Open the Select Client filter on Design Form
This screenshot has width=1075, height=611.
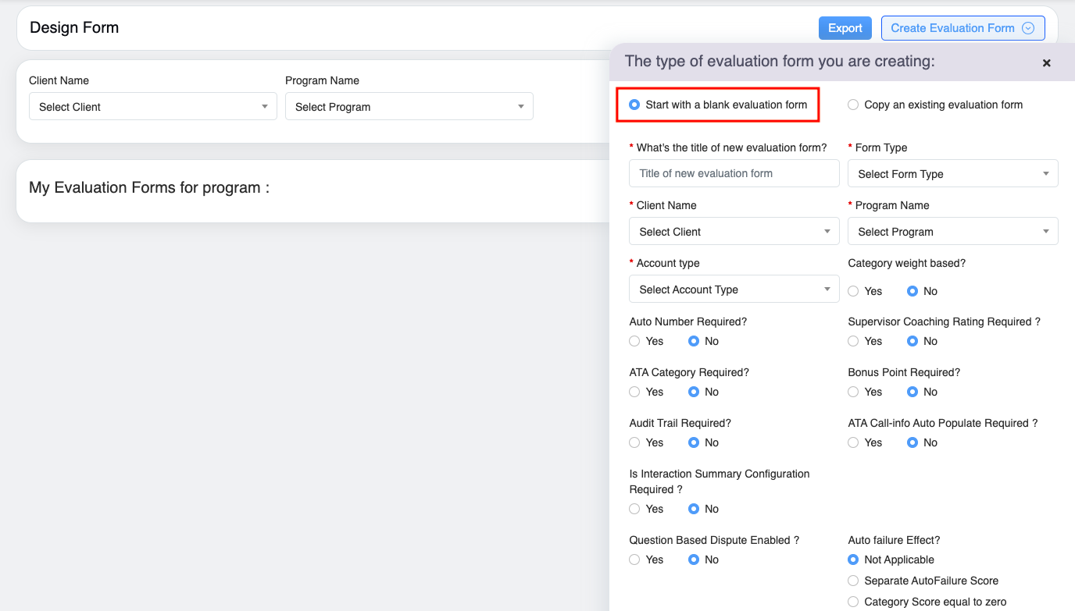pos(153,107)
